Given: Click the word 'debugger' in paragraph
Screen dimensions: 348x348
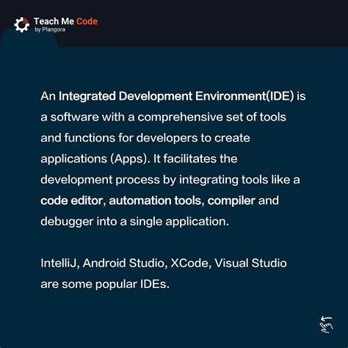Looking at the screenshot, I should pos(67,222).
